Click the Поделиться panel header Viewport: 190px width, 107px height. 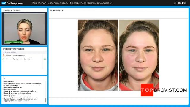click(56, 10)
